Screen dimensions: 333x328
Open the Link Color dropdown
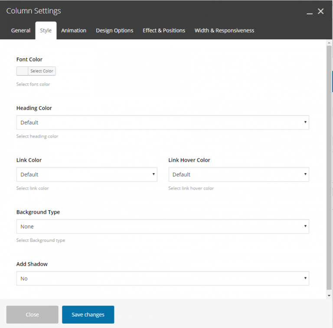point(87,174)
